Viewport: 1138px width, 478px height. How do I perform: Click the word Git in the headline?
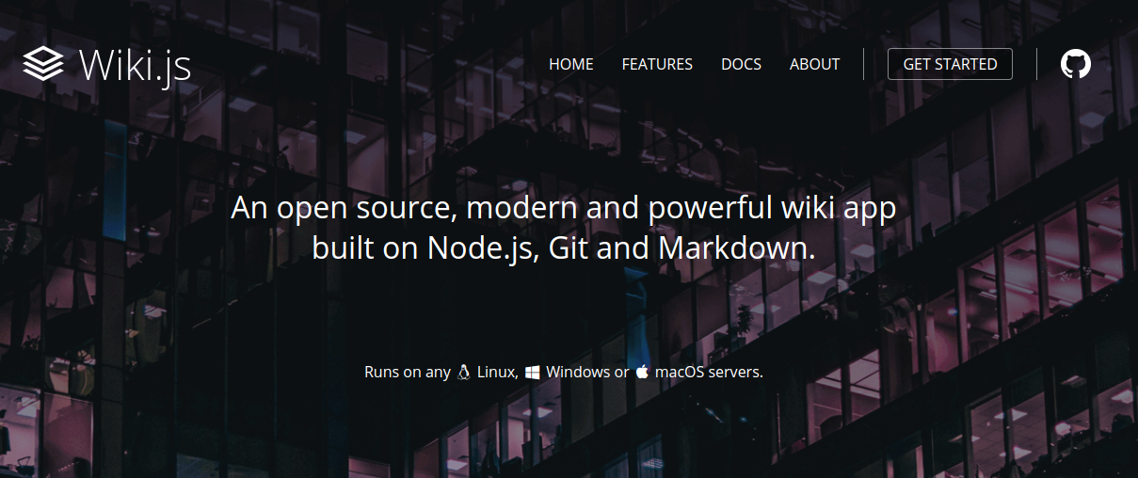[x=568, y=248]
